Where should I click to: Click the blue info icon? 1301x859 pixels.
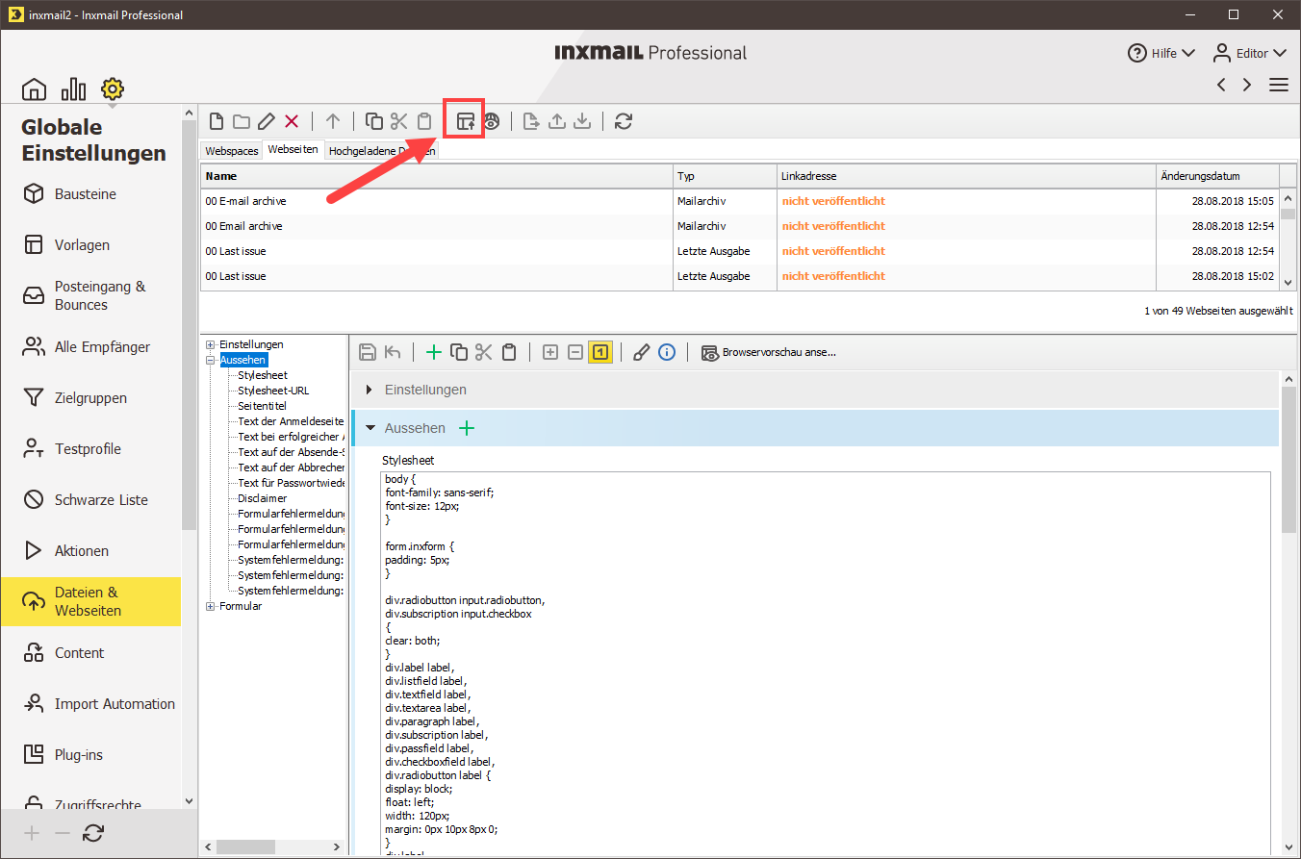click(x=667, y=352)
